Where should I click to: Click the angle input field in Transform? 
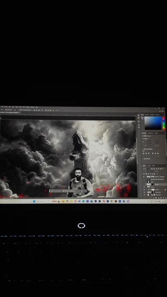point(148,145)
